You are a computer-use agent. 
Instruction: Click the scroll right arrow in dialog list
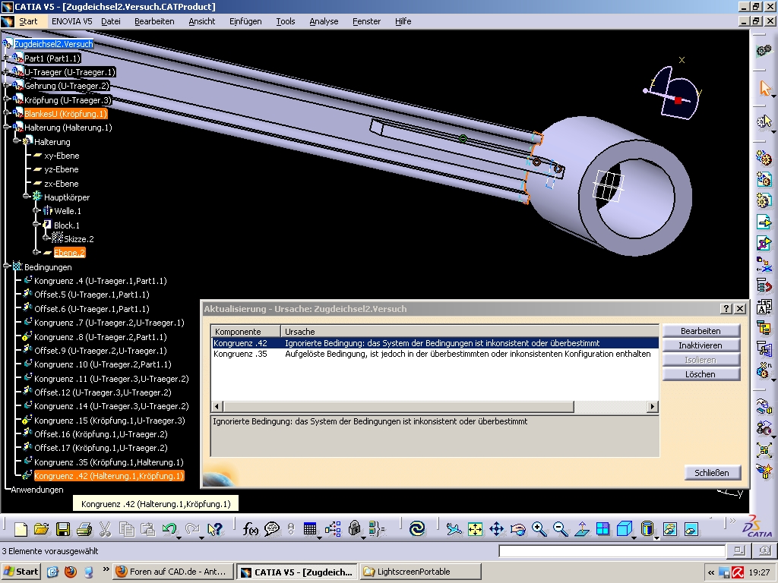(x=653, y=407)
